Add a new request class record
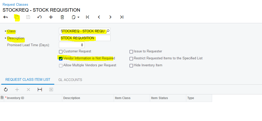Viewport: 262px width, 121px height. [x=51, y=17]
